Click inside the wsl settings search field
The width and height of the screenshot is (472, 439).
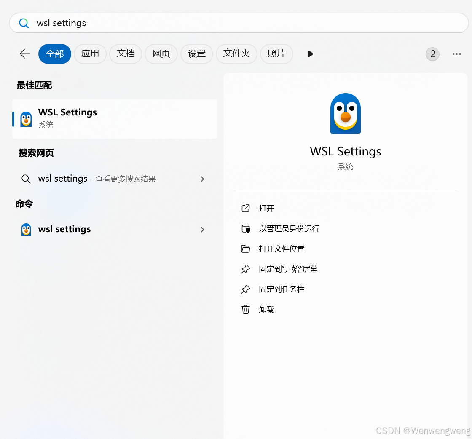point(126,23)
